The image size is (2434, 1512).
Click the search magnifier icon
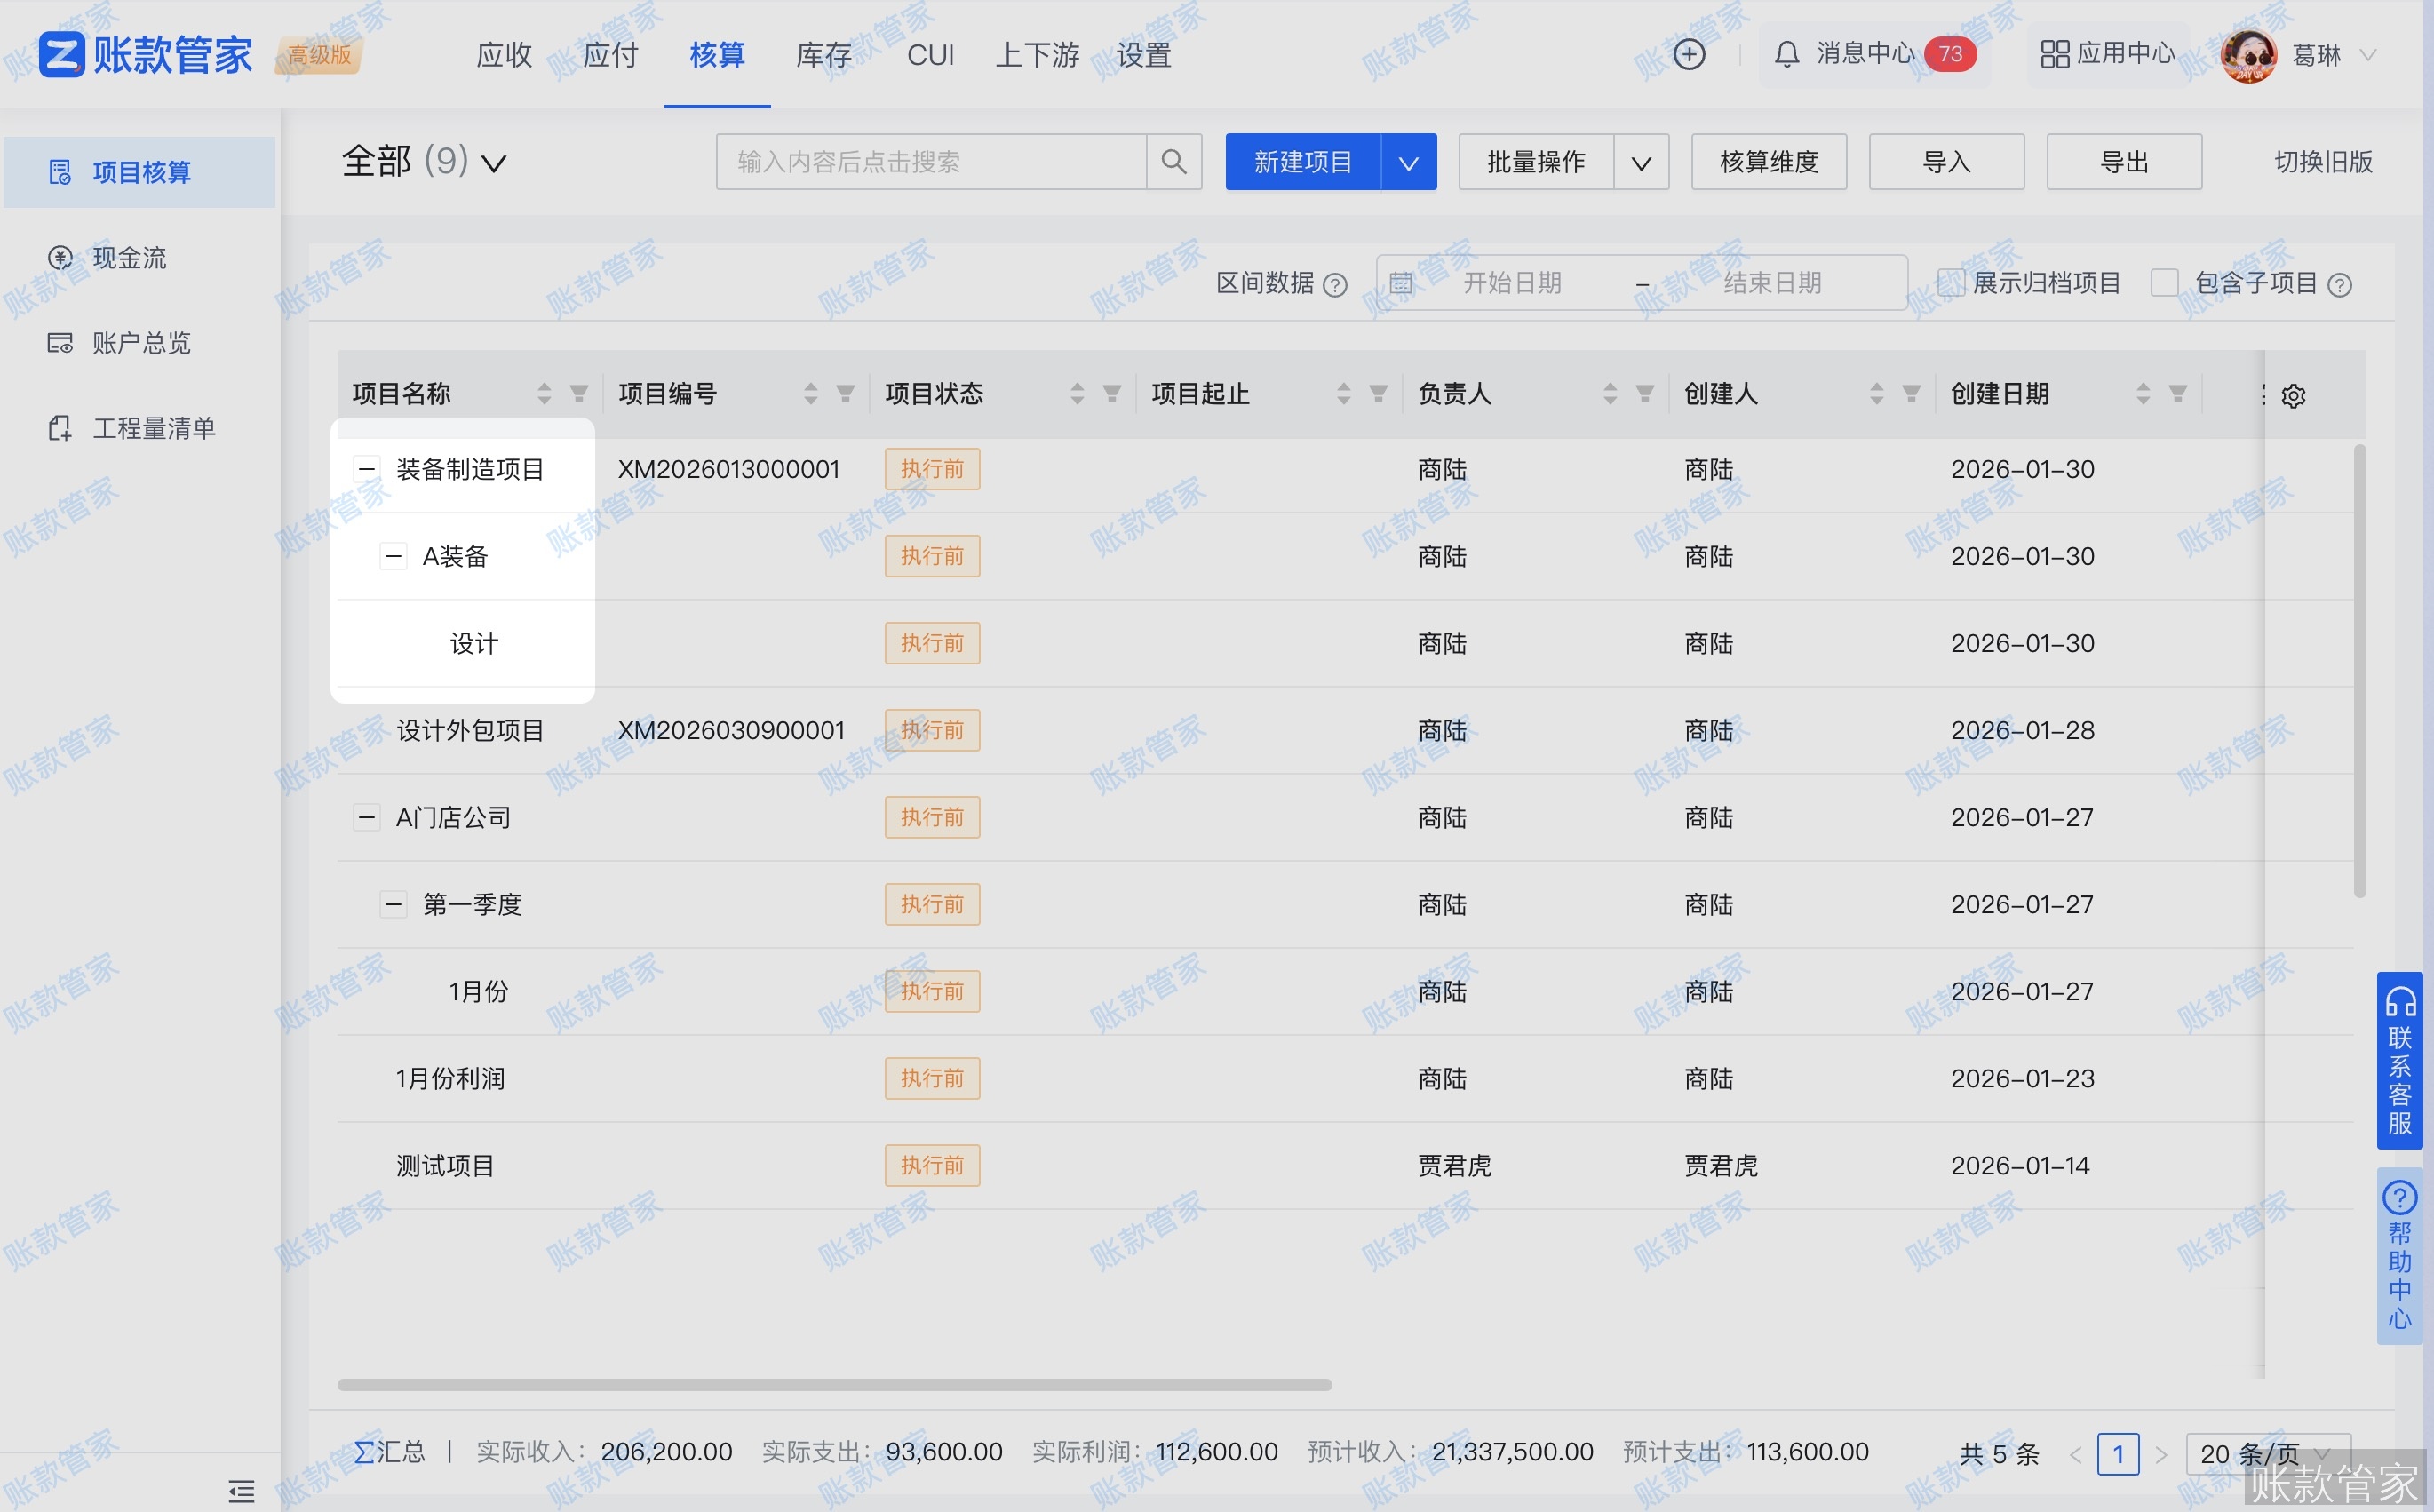click(1173, 161)
